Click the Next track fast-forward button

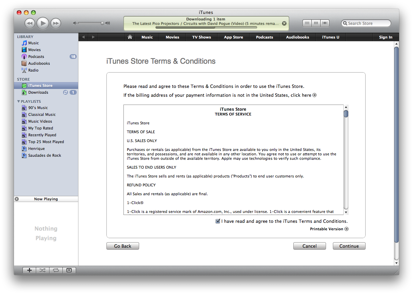tap(56, 23)
